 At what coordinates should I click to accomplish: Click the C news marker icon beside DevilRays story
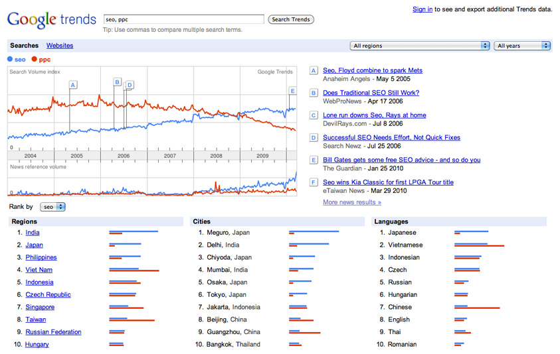pyautogui.click(x=314, y=115)
